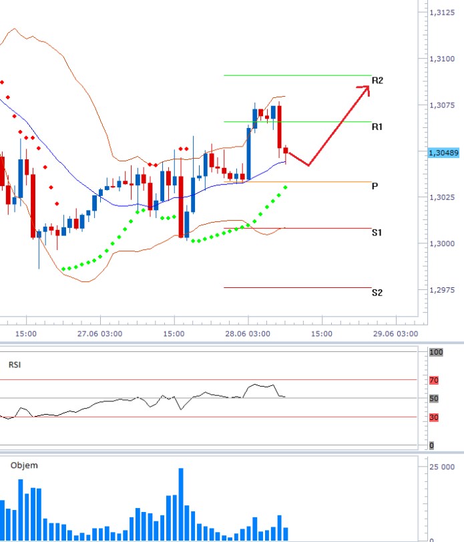Click the current price tag 1,30489

click(x=443, y=153)
